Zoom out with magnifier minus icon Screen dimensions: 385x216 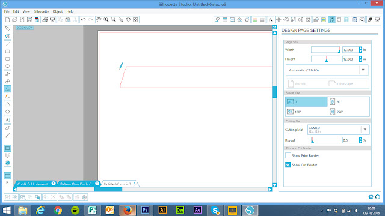pyautogui.click(x=114, y=20)
